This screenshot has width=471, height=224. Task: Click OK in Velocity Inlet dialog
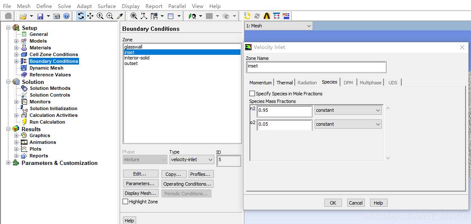click(x=333, y=203)
